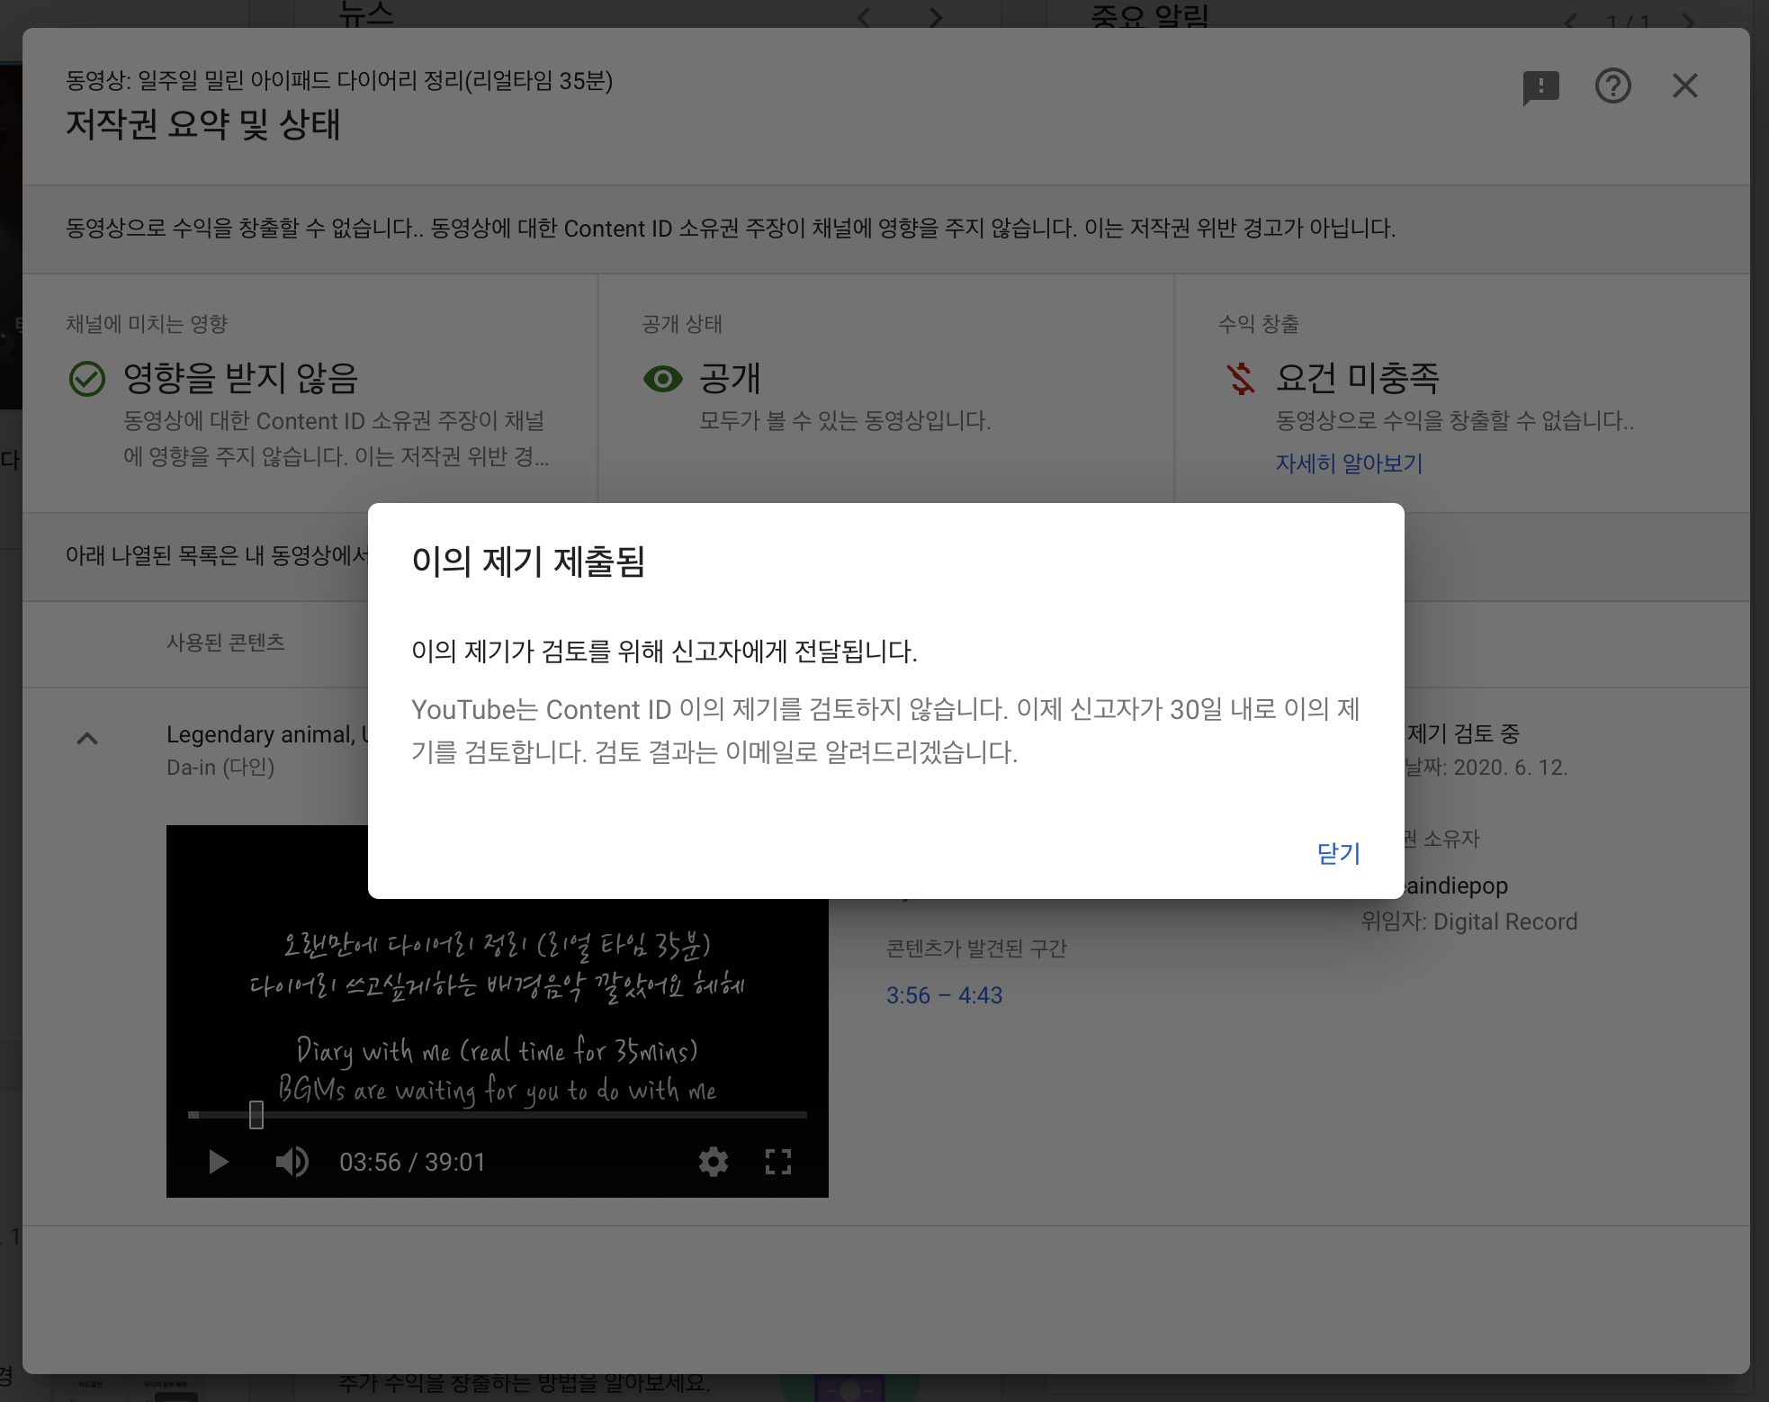Screen dimensions: 1769x1402
Task: Click the green checkmark 영향을 받지 않음 icon
Action: click(x=87, y=379)
